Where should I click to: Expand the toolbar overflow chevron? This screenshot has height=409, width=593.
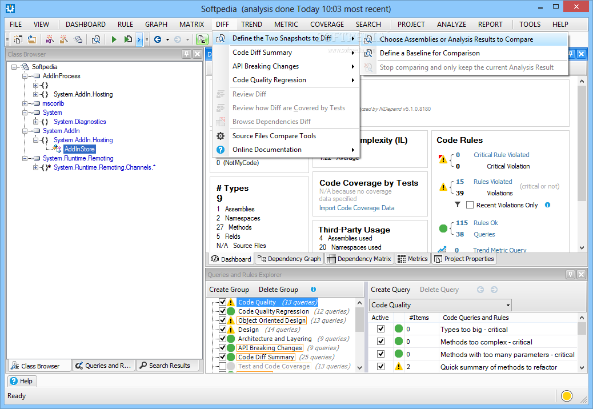click(139, 39)
